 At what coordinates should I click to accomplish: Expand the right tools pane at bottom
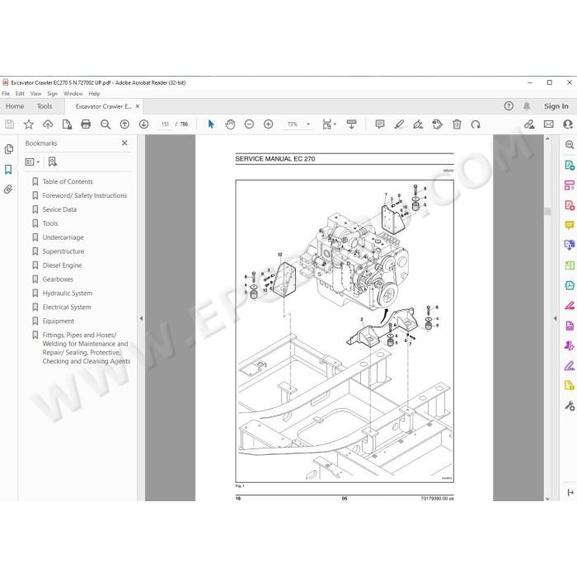tap(570, 492)
